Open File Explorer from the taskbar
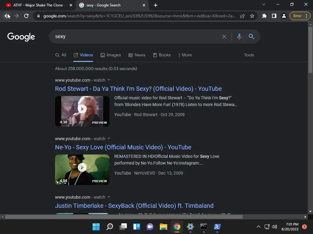The height and width of the screenshot is (234, 313). 164,227
